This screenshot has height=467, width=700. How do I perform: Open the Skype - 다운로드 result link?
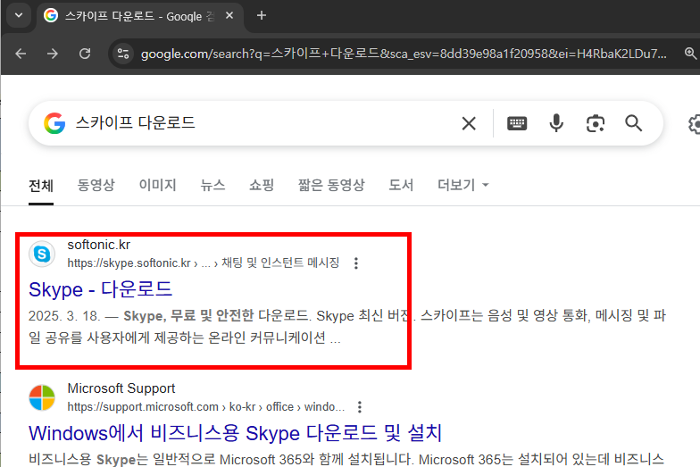click(x=100, y=289)
